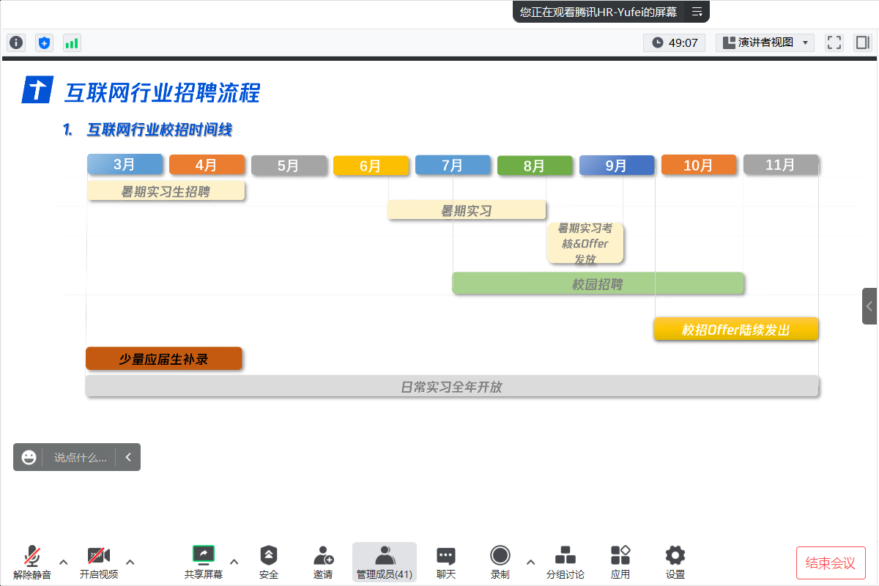Expand audio options arrow beside 解除静音
Viewport: 879px width, 586px height.
pos(64,562)
